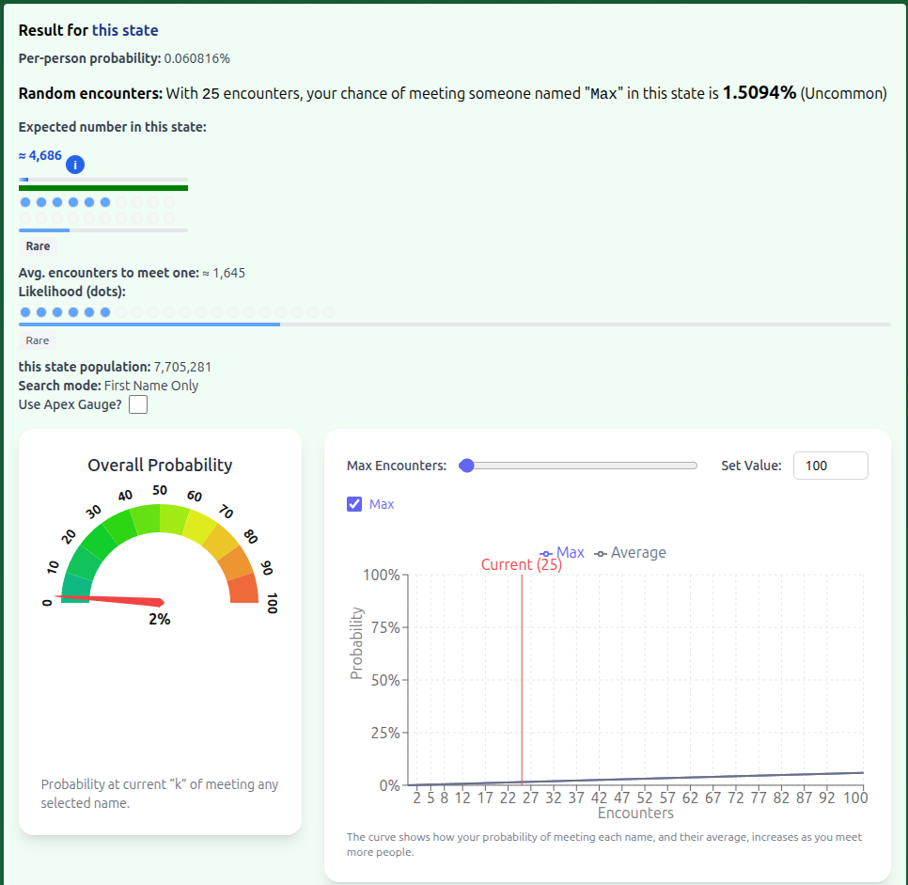Image resolution: width=908 pixels, height=885 pixels.
Task: Click the solid green bar under expected number
Action: click(103, 188)
